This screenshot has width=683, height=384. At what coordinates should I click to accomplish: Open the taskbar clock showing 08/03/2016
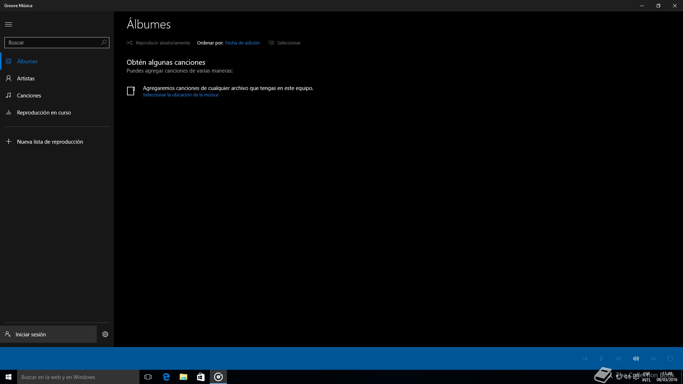(667, 377)
